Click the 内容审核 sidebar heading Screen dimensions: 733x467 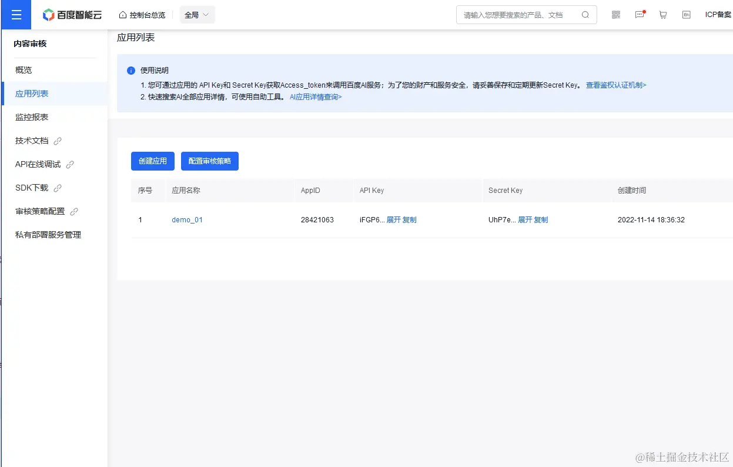pos(30,44)
